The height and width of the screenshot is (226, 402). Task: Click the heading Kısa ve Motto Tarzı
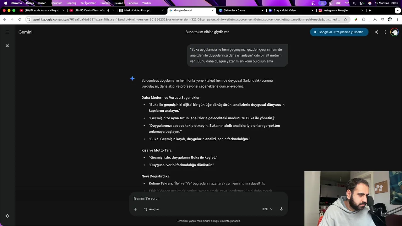(157, 150)
